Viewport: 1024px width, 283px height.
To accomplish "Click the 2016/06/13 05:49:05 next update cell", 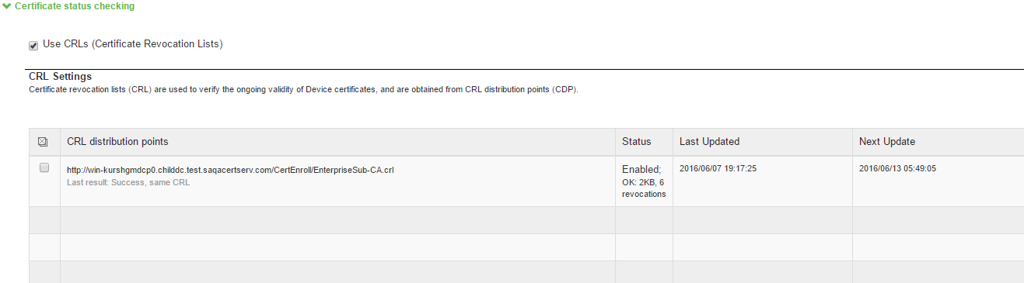I will (897, 168).
